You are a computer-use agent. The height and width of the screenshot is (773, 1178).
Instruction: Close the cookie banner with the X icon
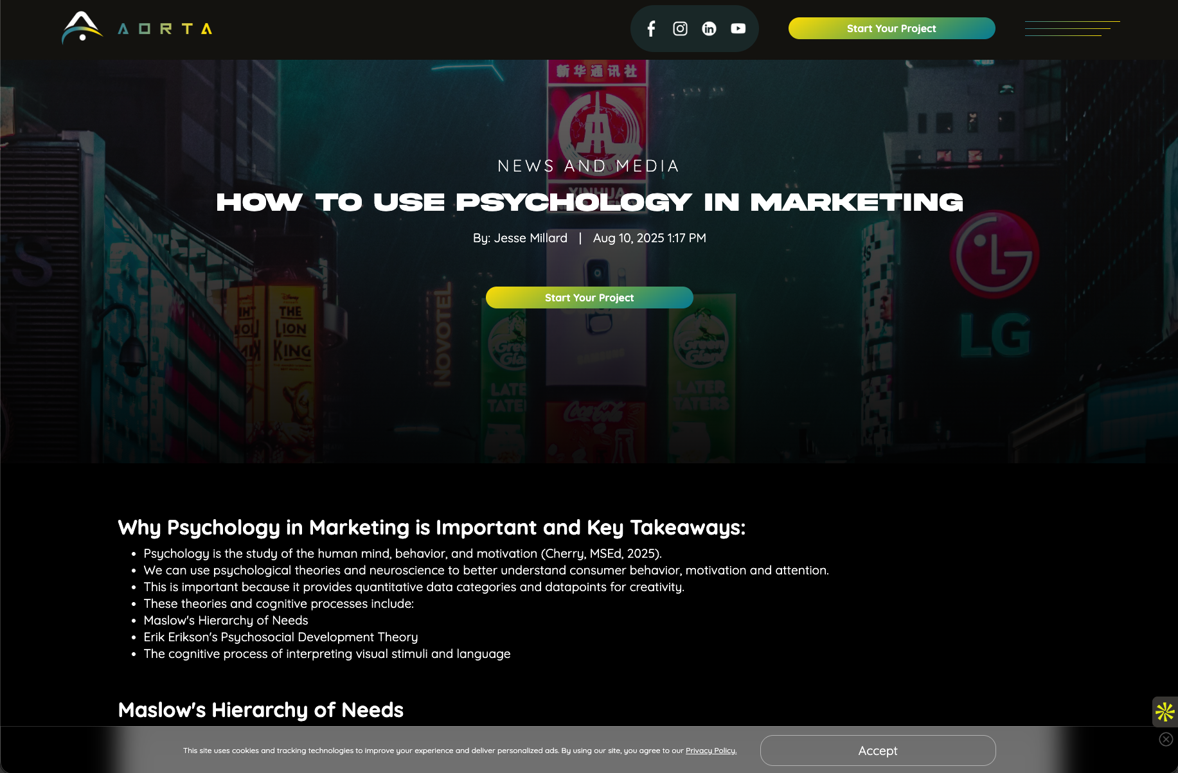(1166, 739)
